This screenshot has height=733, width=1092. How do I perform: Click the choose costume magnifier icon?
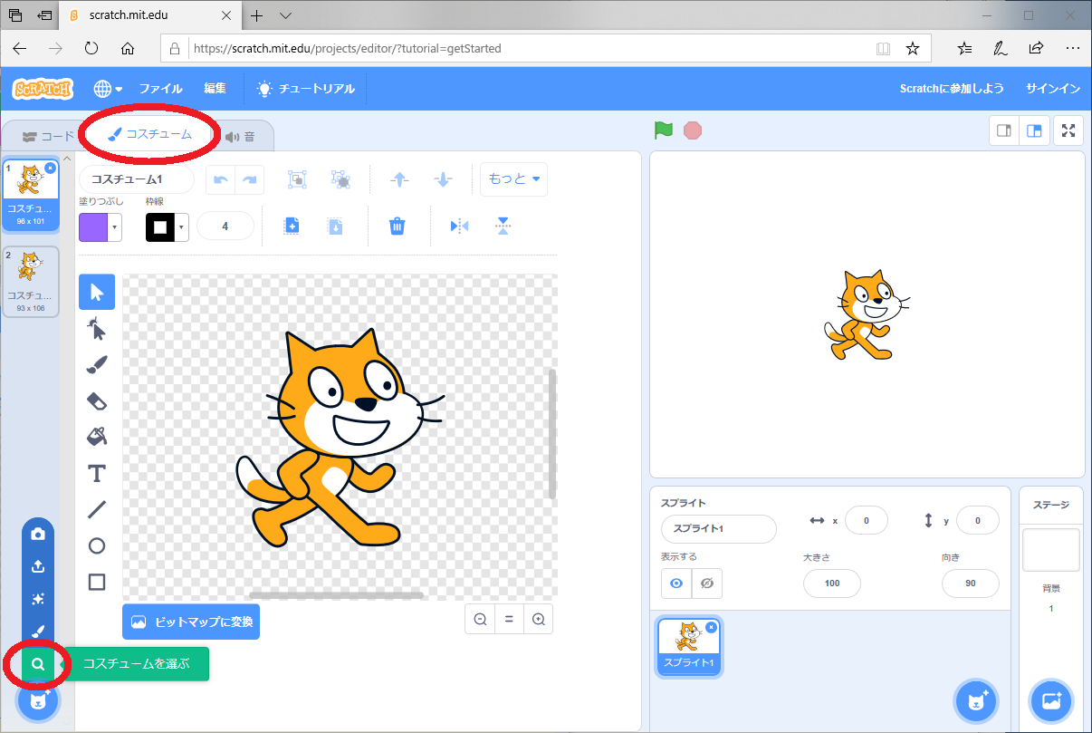(x=38, y=664)
